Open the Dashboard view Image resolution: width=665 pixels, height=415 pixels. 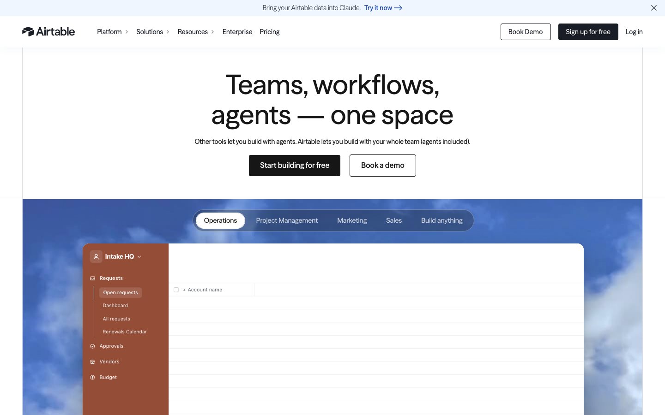(115, 305)
